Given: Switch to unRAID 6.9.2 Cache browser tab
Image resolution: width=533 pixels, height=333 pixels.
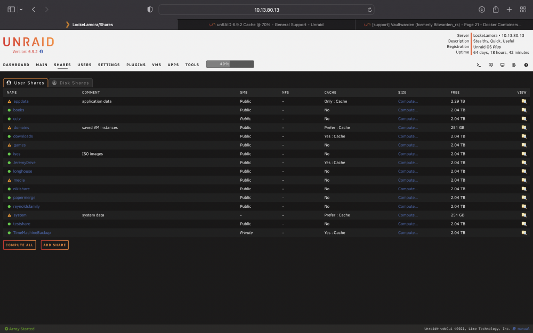Looking at the screenshot, I should coord(266,25).
